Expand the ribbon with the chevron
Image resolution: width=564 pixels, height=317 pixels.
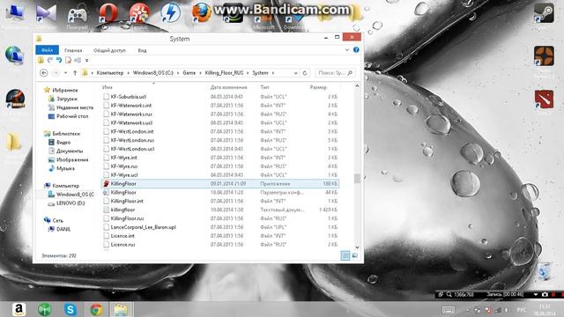point(346,50)
